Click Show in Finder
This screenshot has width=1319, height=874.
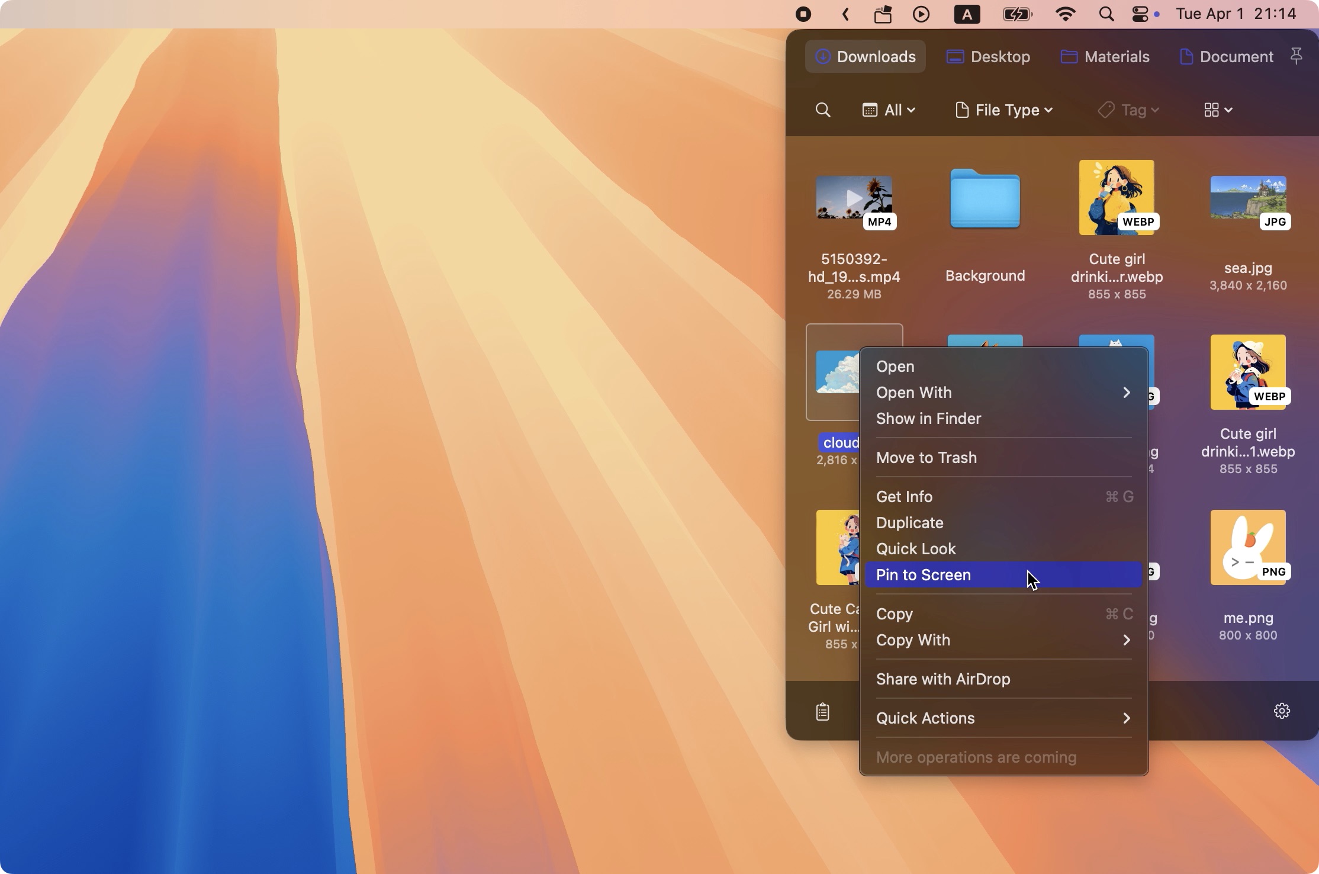pos(928,419)
